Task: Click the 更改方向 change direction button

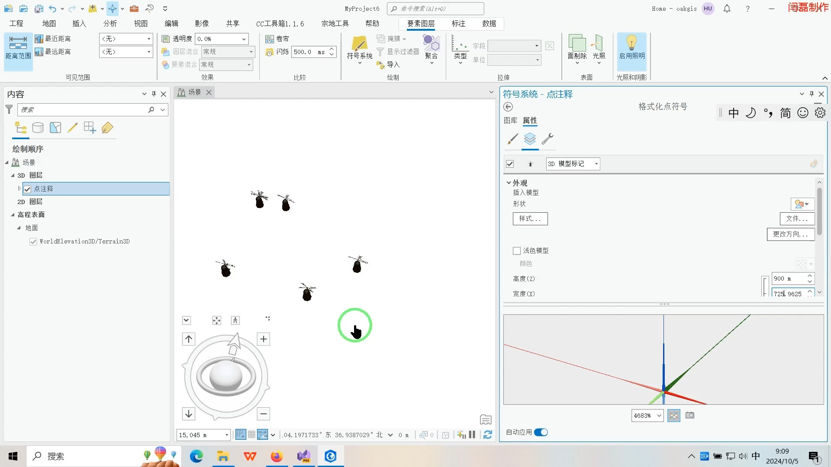Action: point(790,234)
